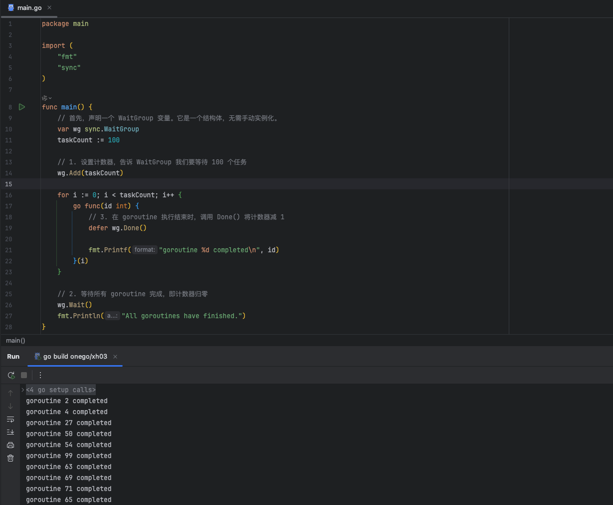Viewport: 613px width, 505px height.
Task: Click "goroutine 71 completed" output line
Action: tap(69, 489)
